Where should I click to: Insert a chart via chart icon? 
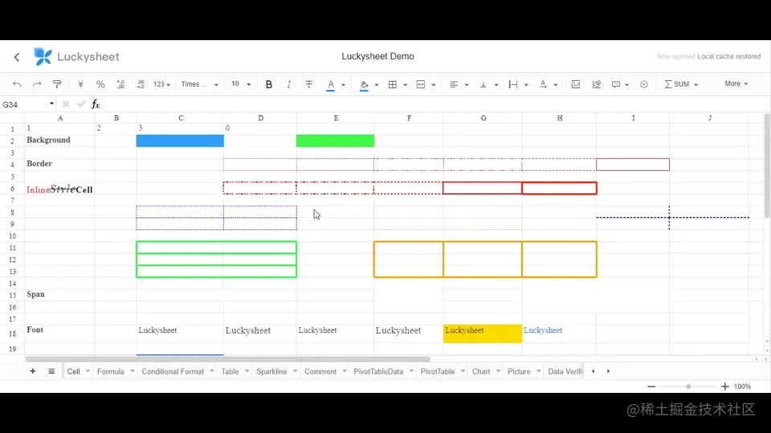coord(597,84)
